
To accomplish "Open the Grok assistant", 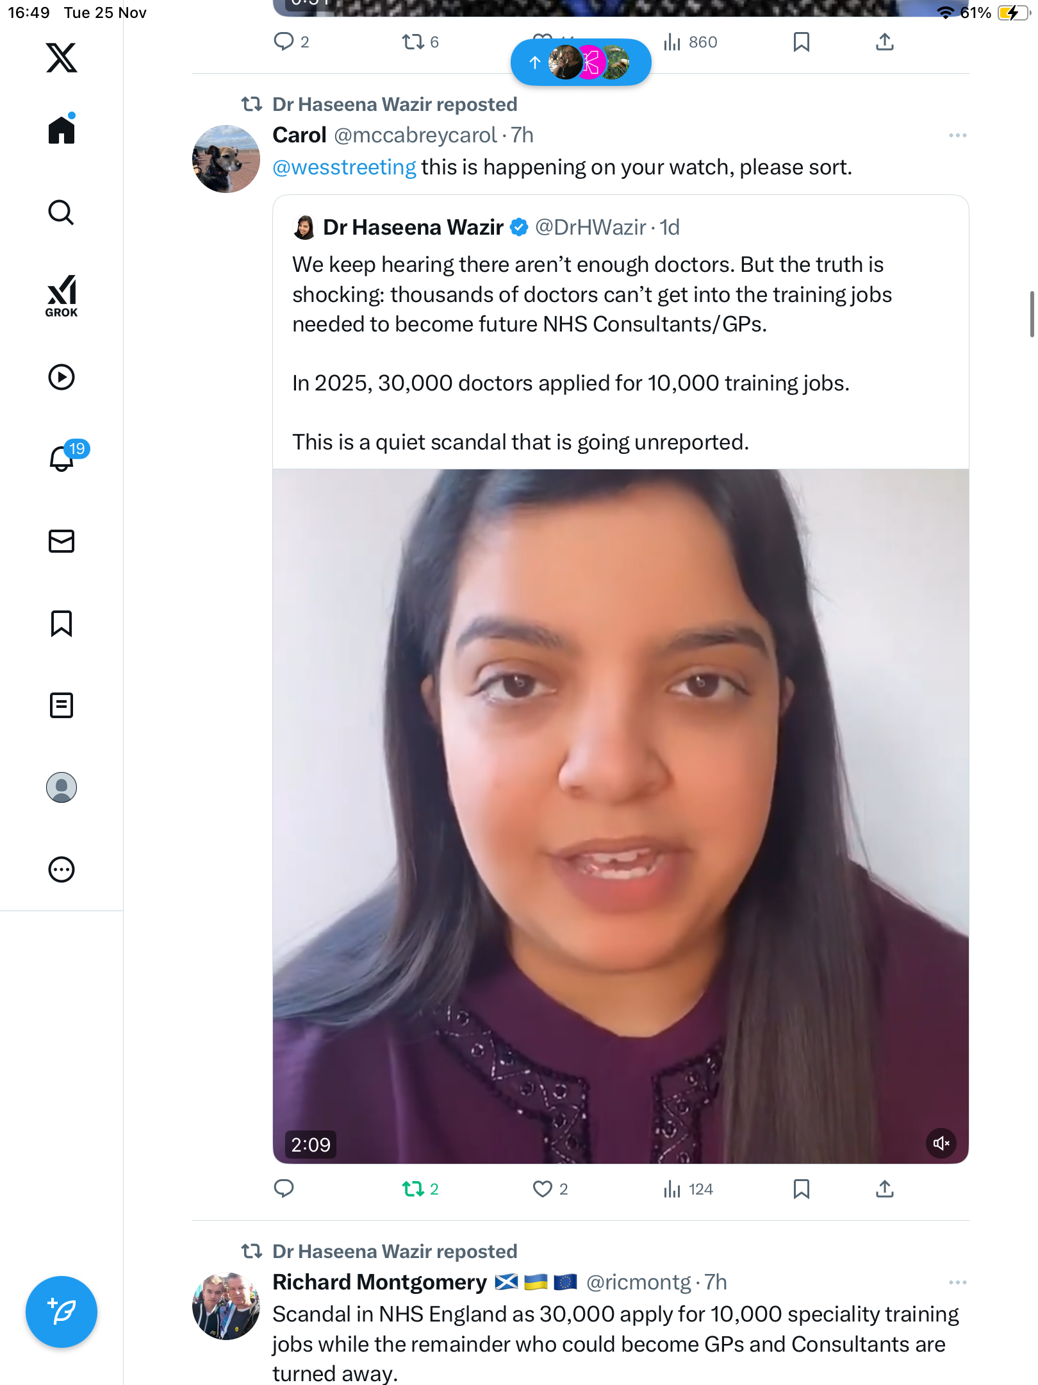I will coord(62,296).
